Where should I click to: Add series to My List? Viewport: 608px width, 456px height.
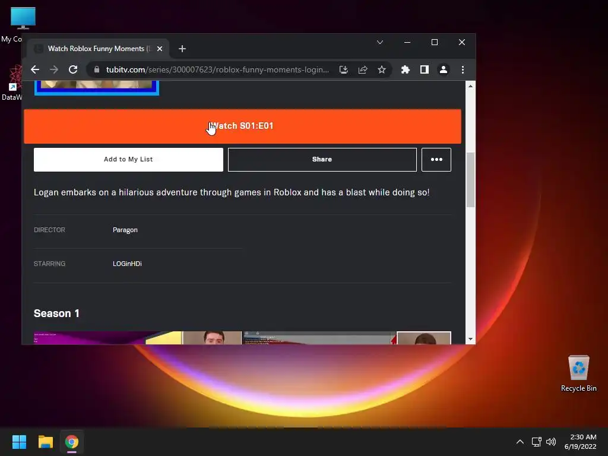point(128,159)
